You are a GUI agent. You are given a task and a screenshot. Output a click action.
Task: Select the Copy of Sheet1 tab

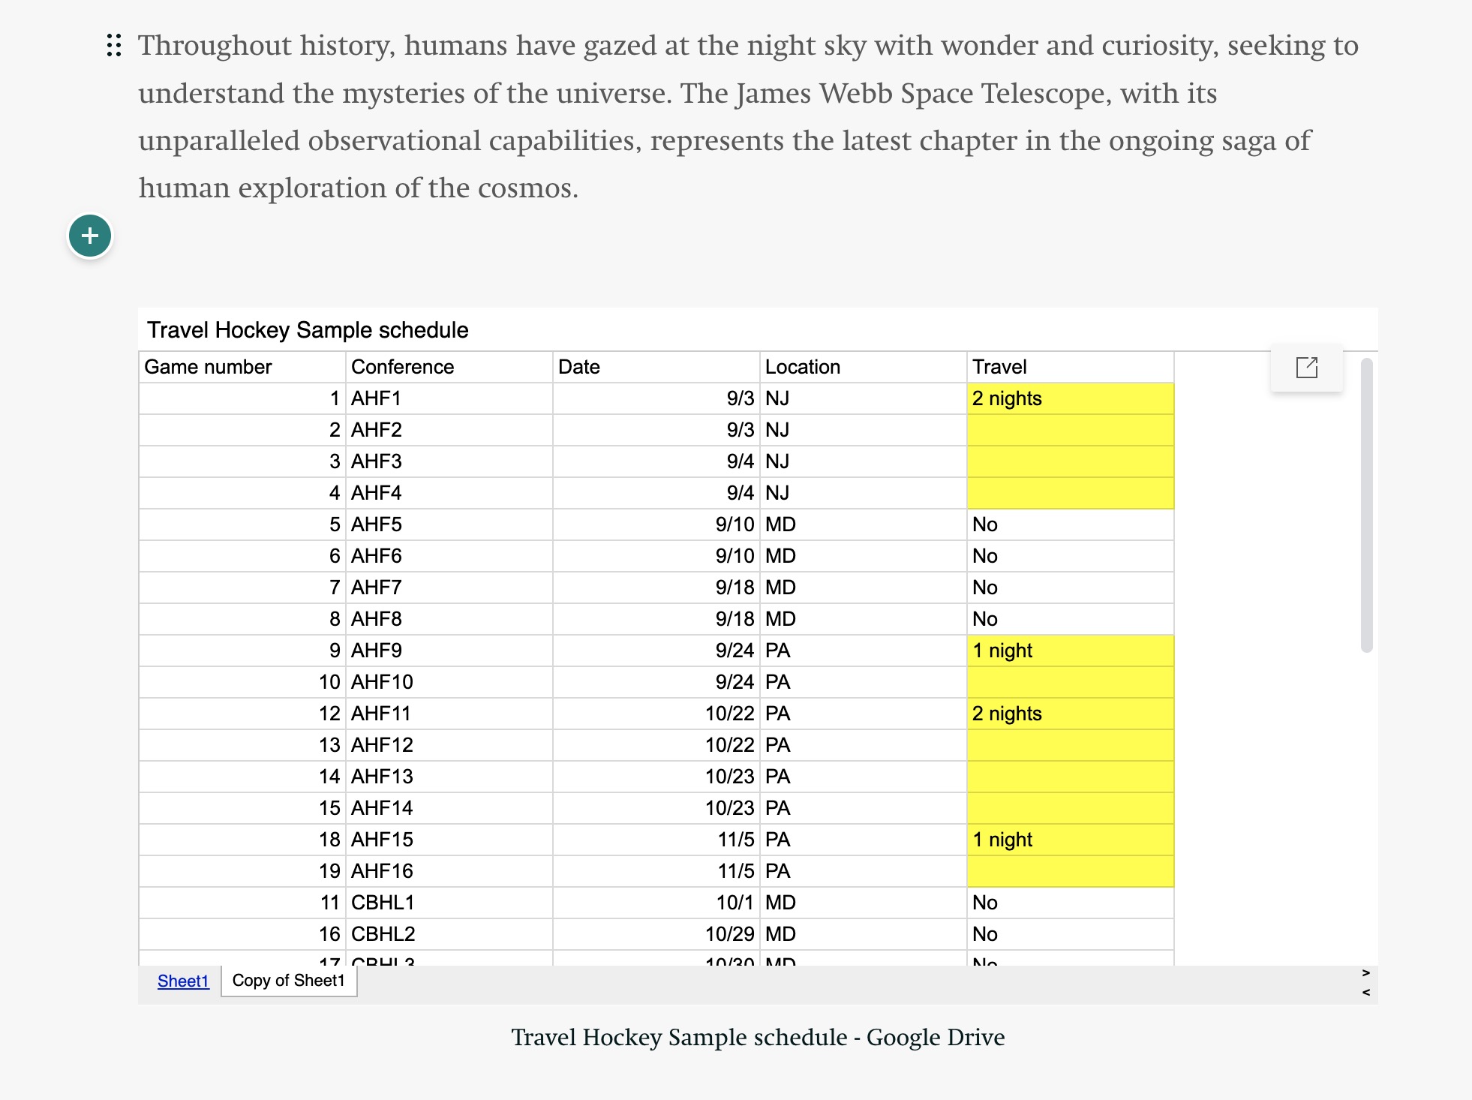(289, 981)
